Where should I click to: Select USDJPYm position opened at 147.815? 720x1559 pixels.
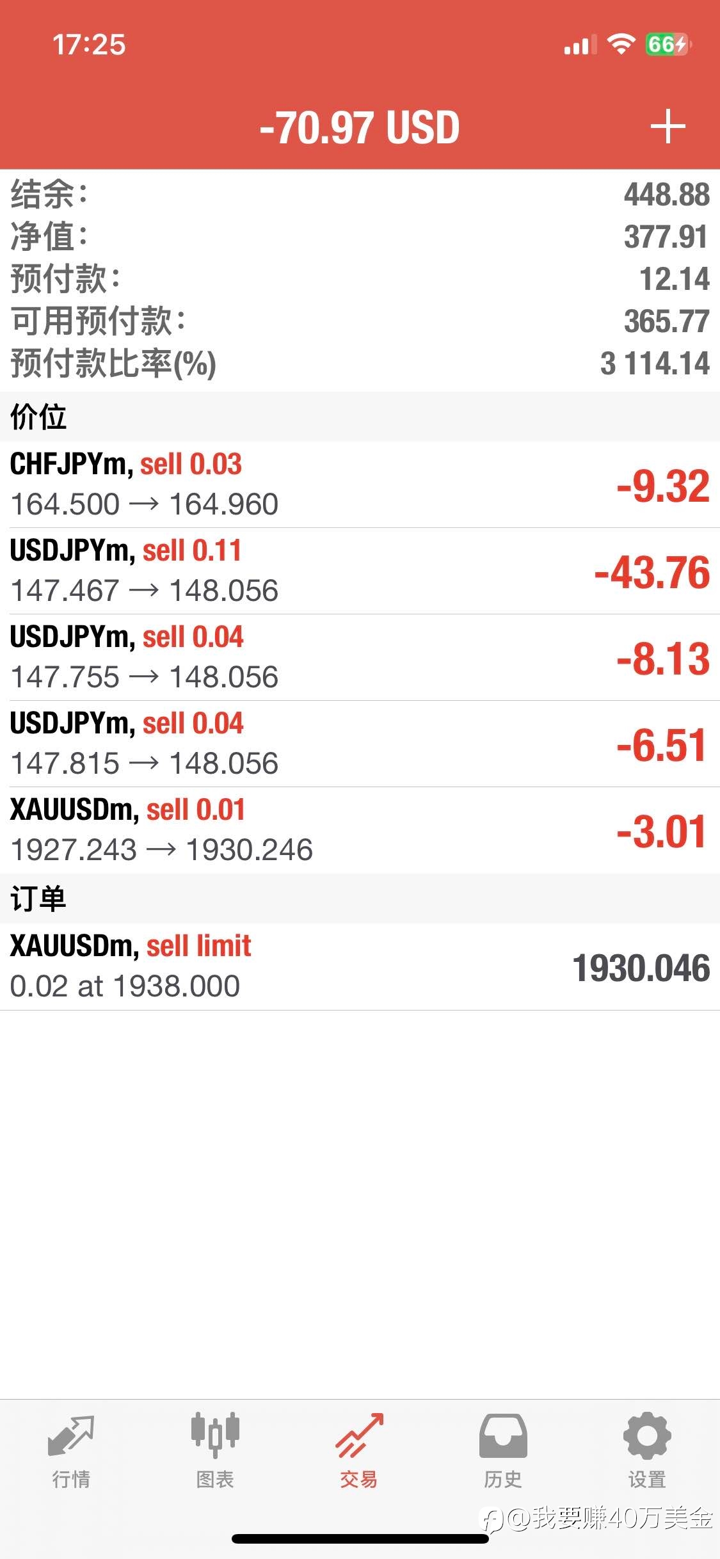coord(360,744)
